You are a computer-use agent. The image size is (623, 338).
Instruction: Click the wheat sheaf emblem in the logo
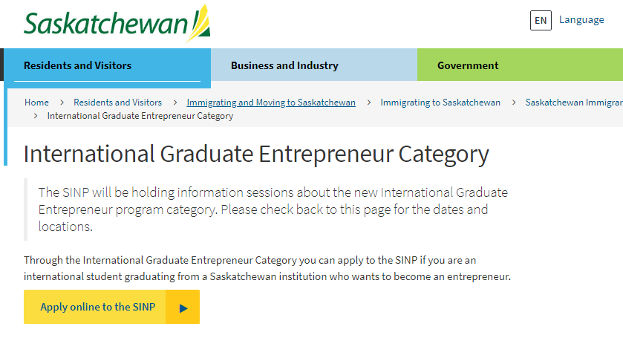(200, 22)
